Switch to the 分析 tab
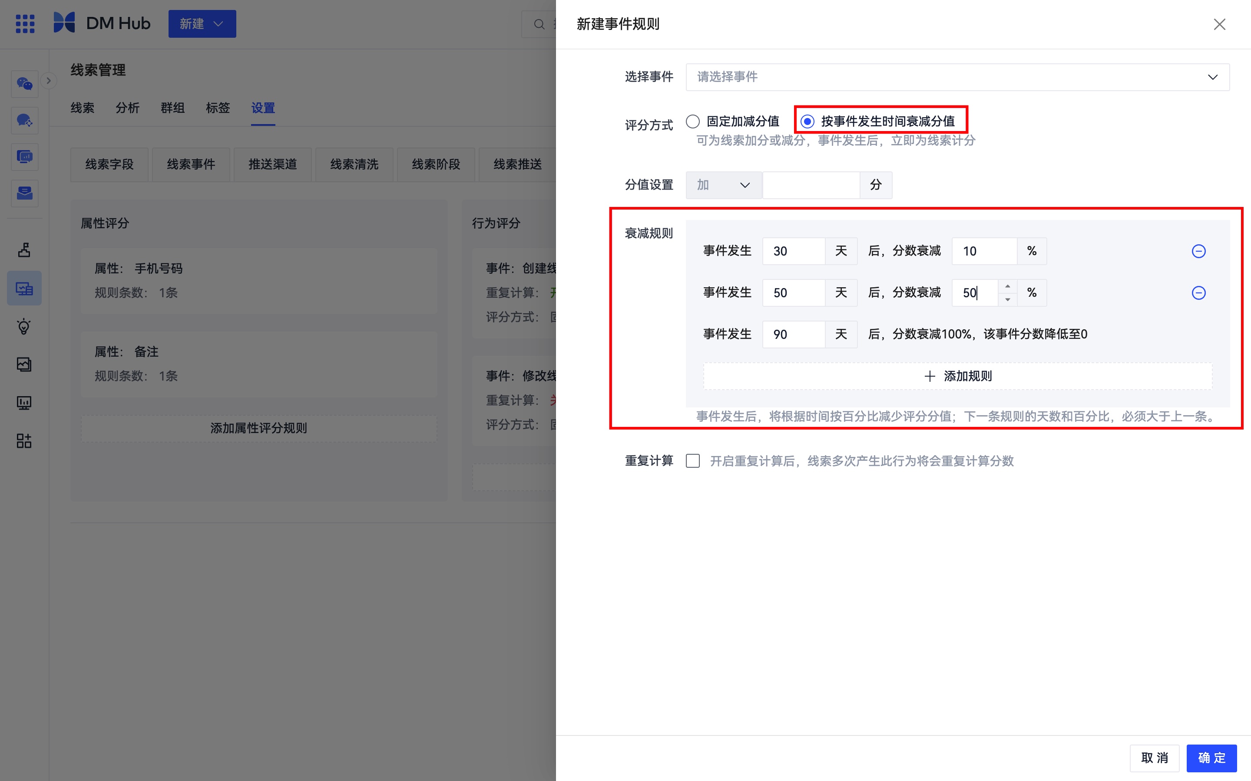1251x781 pixels. [128, 108]
